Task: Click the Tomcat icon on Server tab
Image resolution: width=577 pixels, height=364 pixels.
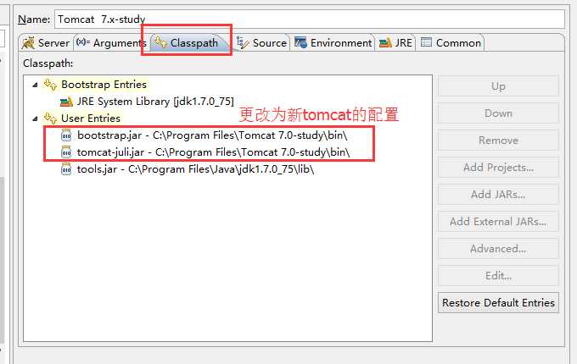Action: pyautogui.click(x=28, y=43)
